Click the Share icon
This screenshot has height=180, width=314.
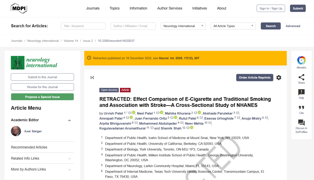[x=301, y=77]
